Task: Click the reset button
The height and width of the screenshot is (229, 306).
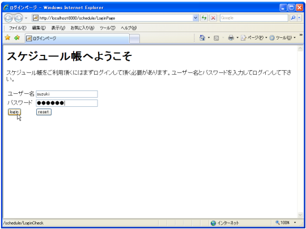Action: pyautogui.click(x=44, y=112)
